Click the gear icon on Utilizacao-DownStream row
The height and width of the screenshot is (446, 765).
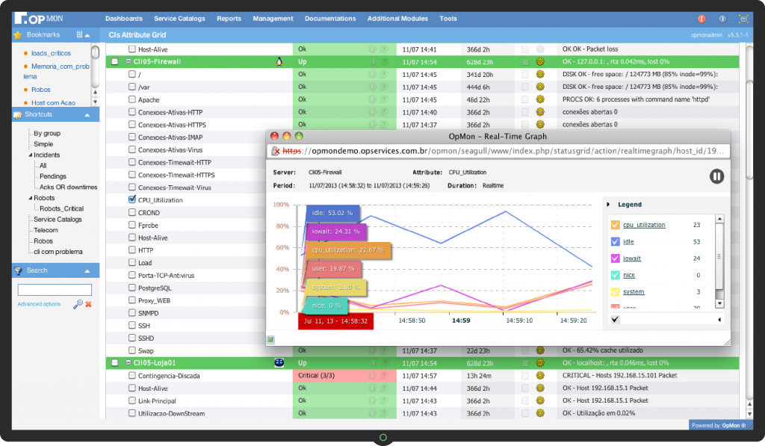coord(540,413)
